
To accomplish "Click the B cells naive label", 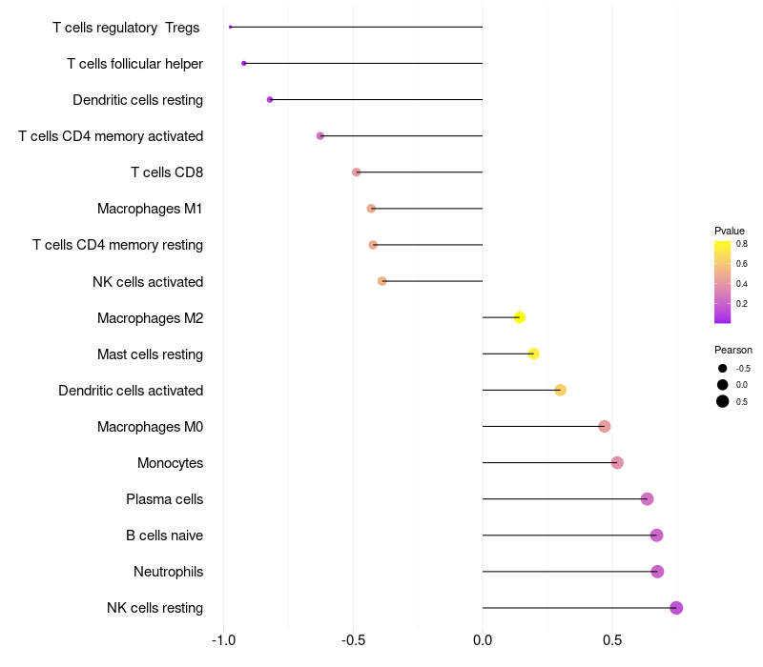I will (x=164, y=536).
